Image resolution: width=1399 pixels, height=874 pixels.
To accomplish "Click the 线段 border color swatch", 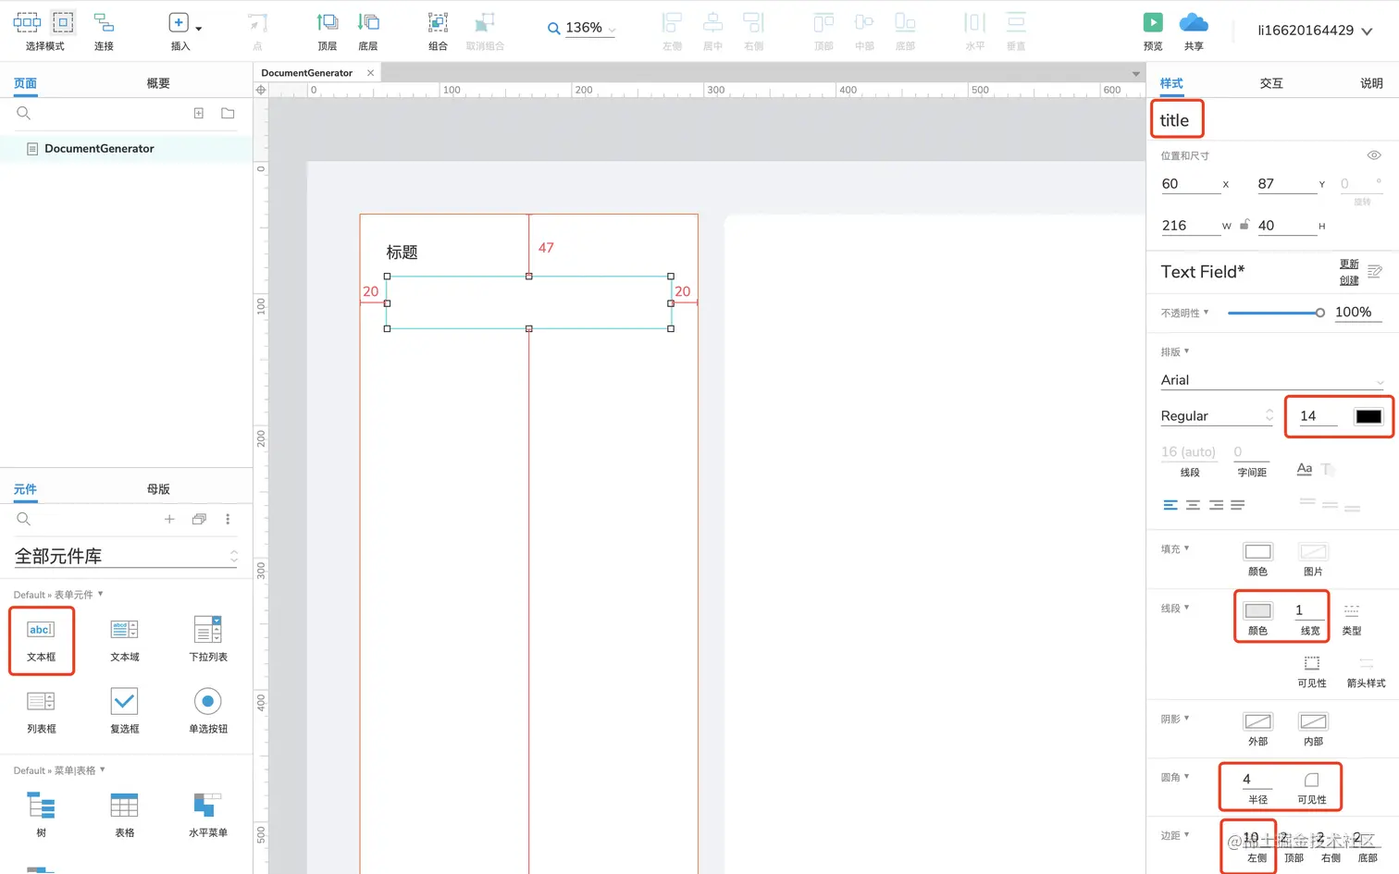I will pos(1257,610).
